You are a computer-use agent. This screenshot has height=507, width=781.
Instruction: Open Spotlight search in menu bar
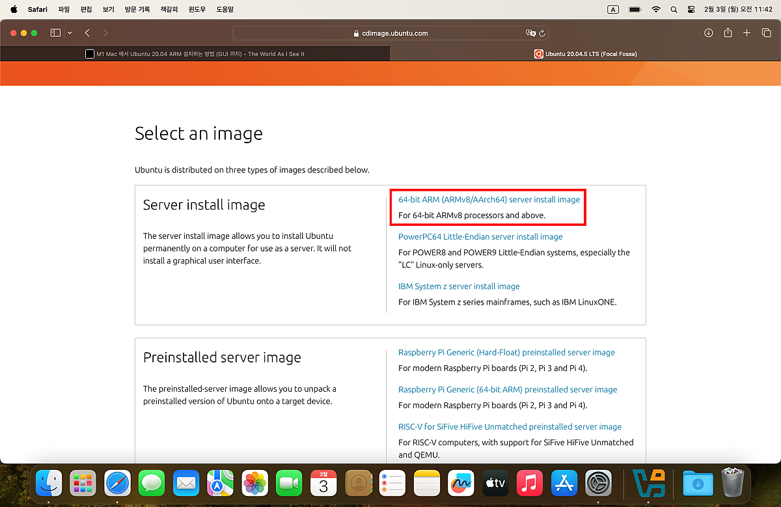[x=674, y=10]
